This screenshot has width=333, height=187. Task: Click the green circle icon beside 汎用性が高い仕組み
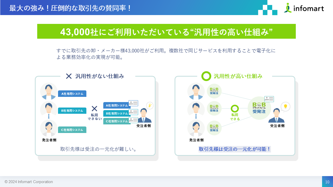[x=206, y=76]
